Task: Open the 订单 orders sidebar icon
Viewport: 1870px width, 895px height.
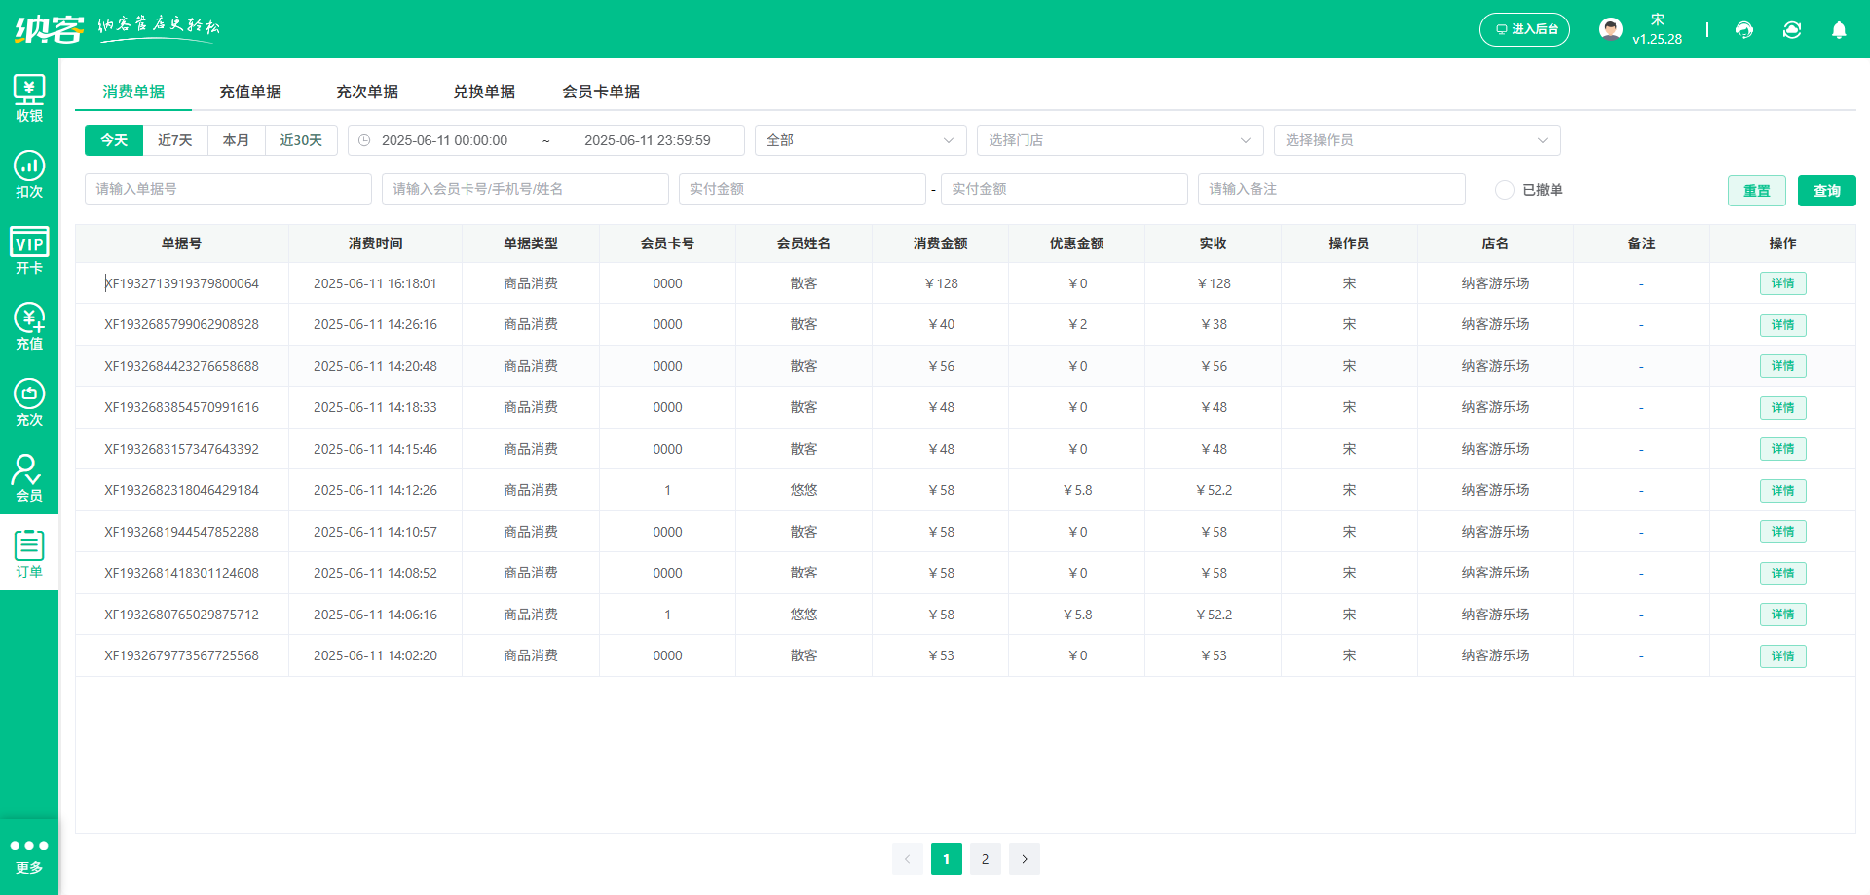Action: (x=29, y=554)
